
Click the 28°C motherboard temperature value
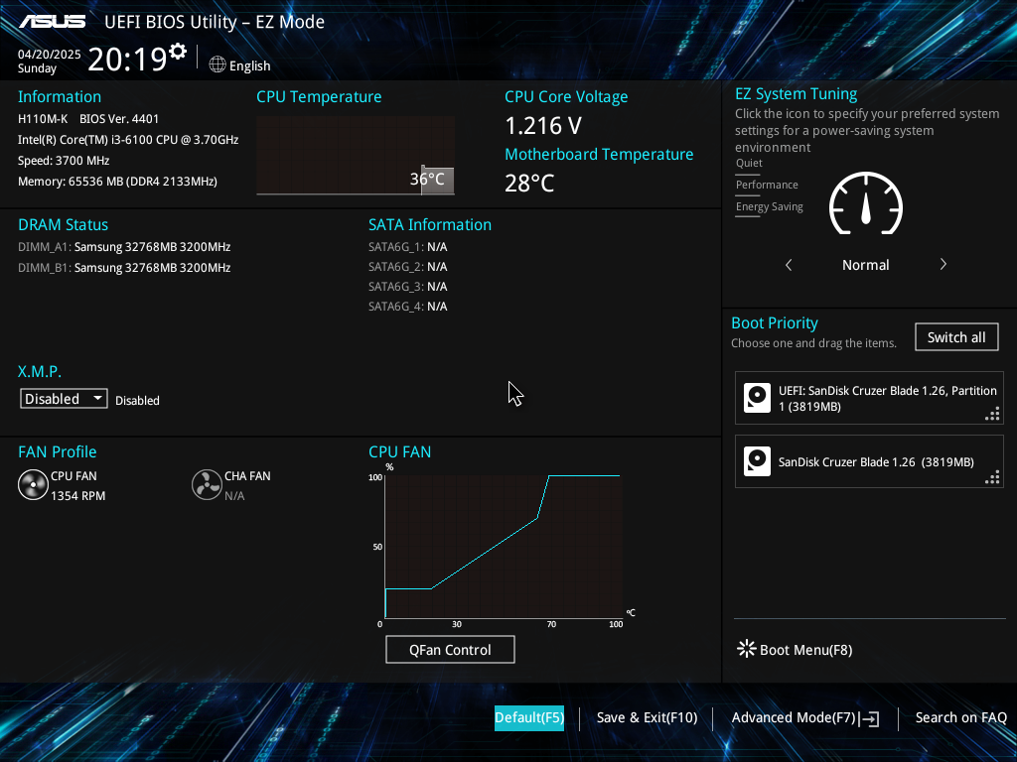(529, 184)
